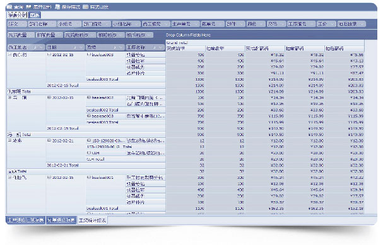The width and height of the screenshot is (383, 245).
Task: Open filter dropdown on 颜色 field
Action: coord(262,24)
